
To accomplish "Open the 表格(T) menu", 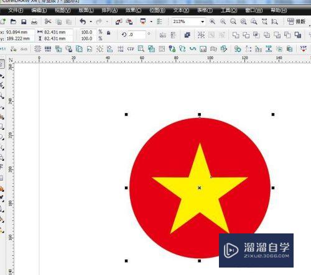I will tap(205, 10).
